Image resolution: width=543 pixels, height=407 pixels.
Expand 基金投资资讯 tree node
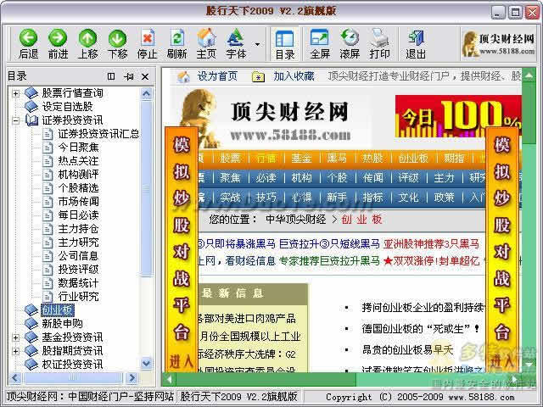(15, 337)
